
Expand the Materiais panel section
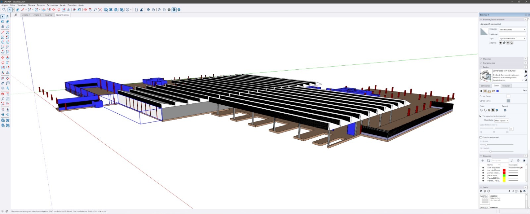tap(487, 59)
